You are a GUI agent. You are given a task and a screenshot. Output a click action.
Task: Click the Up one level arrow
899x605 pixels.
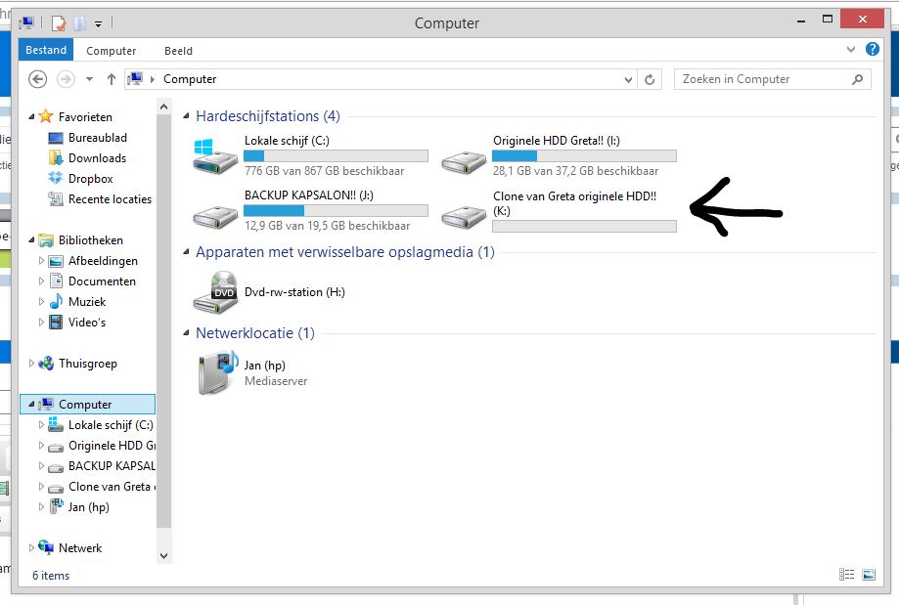point(112,79)
